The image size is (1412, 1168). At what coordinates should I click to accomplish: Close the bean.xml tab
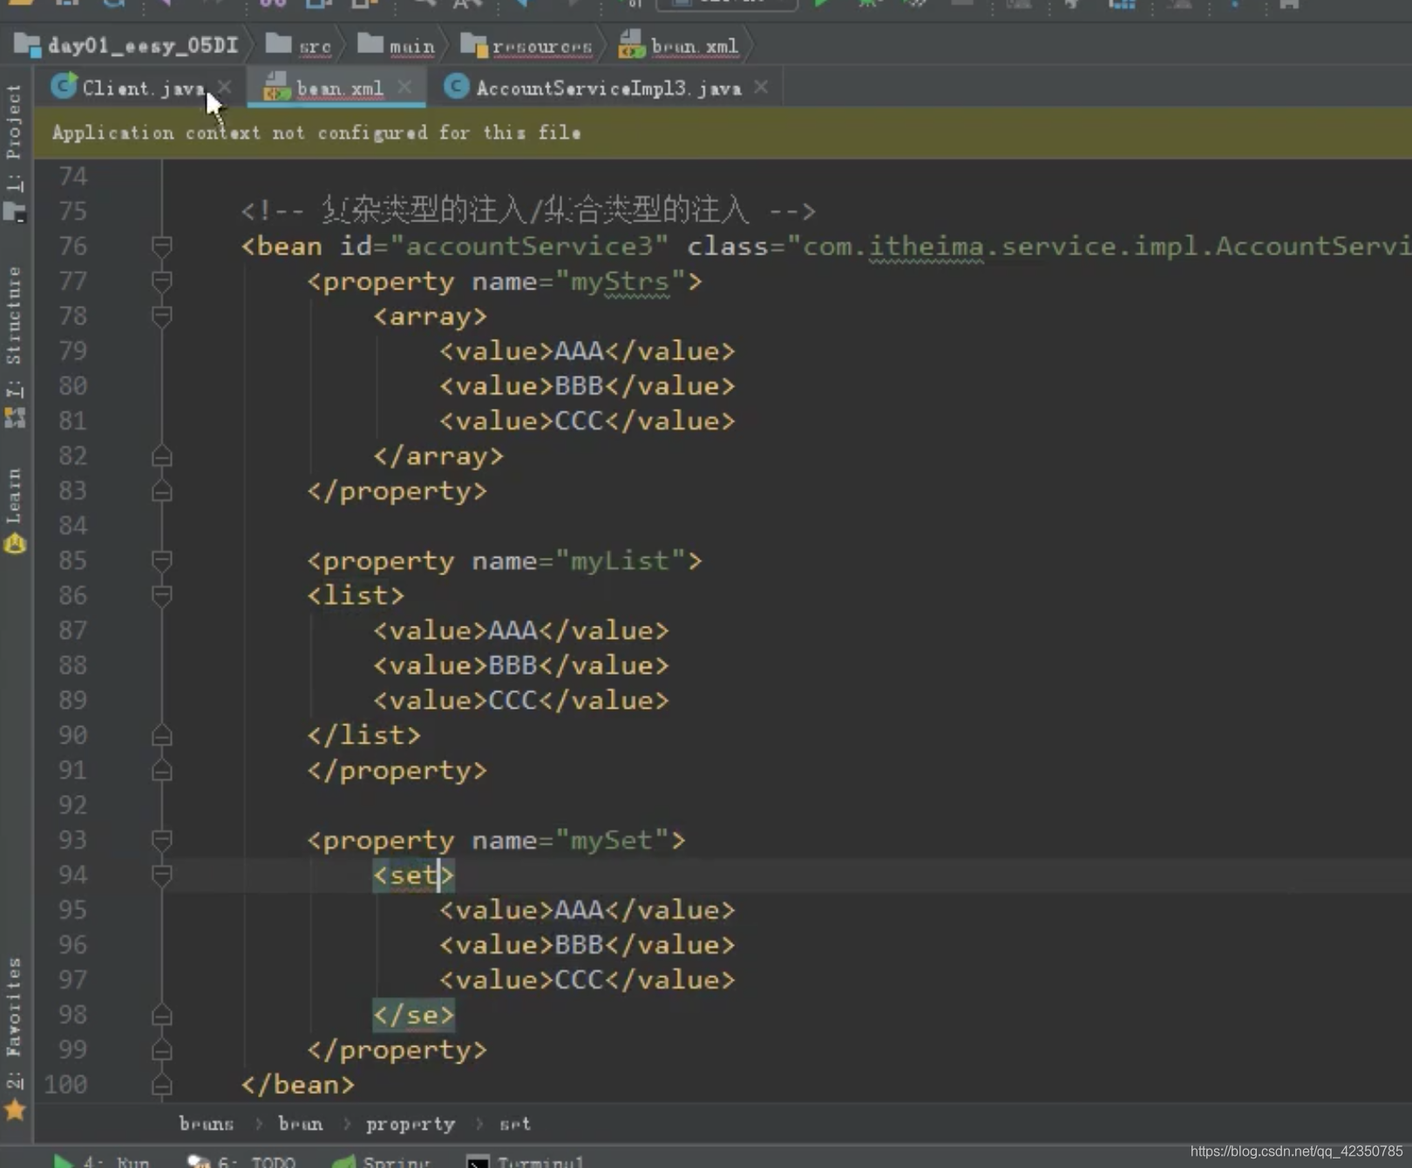(x=404, y=87)
